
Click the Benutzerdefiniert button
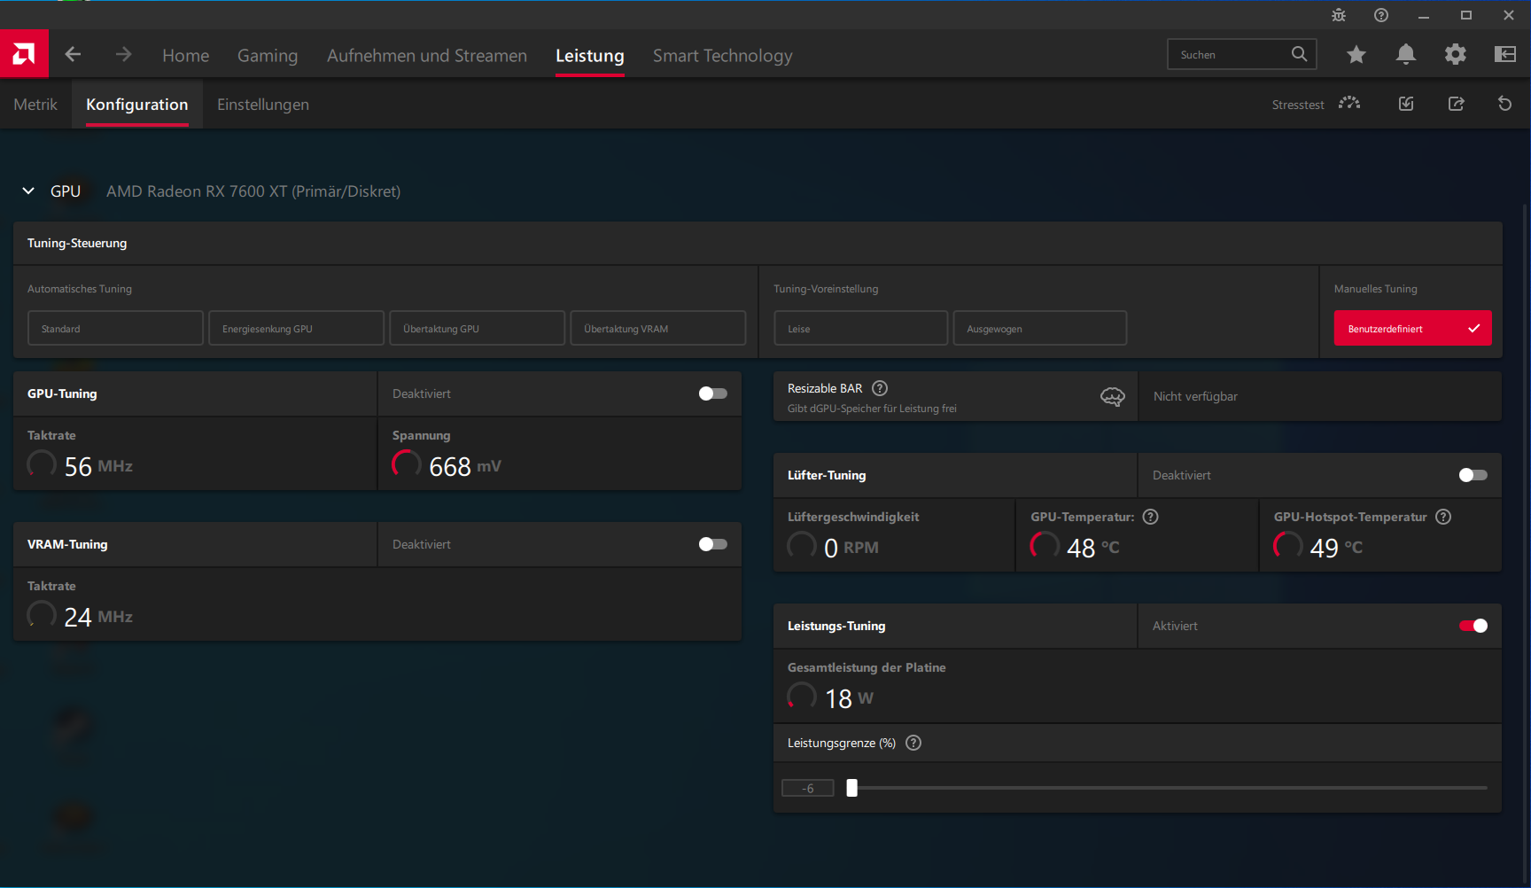click(x=1412, y=328)
